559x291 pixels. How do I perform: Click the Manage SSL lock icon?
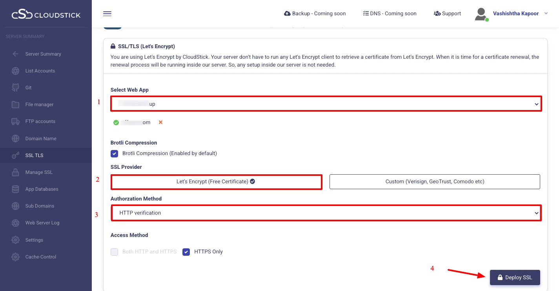[x=16, y=172]
